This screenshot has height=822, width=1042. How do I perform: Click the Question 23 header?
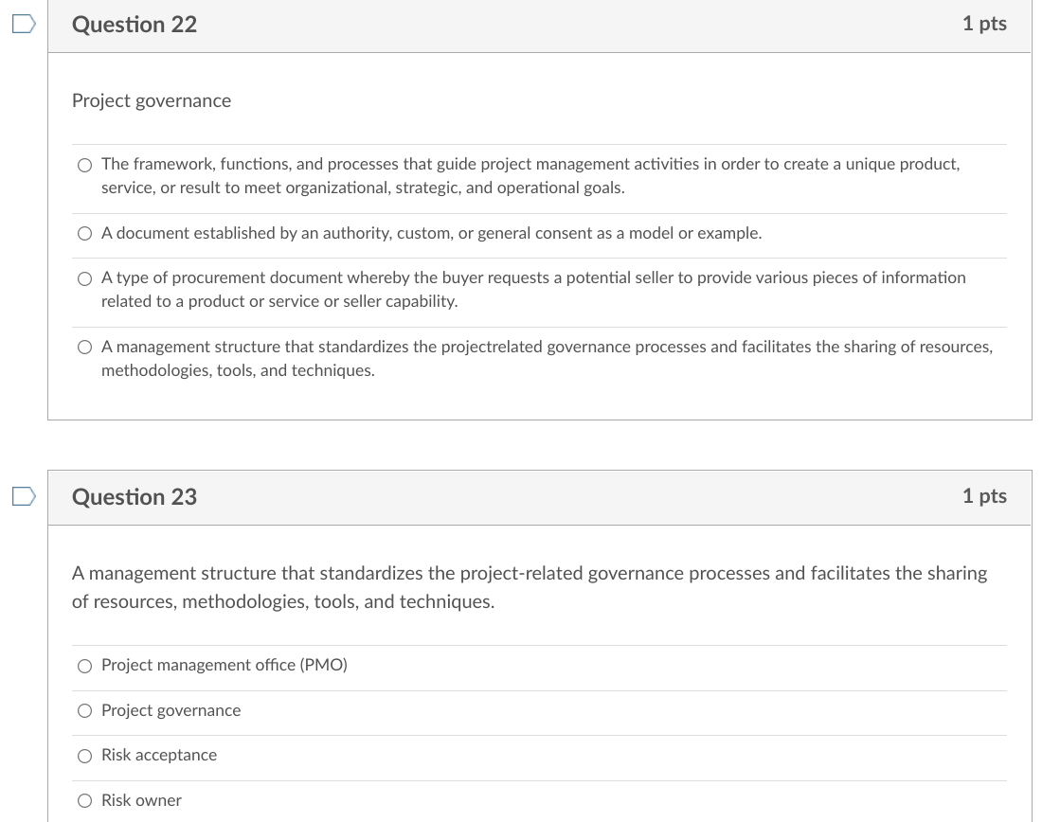pos(134,496)
